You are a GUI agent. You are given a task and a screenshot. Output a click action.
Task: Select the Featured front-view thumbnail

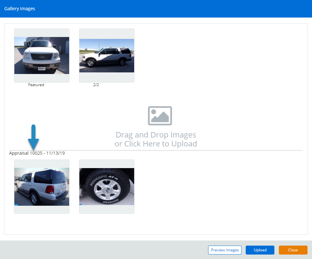tap(41, 55)
